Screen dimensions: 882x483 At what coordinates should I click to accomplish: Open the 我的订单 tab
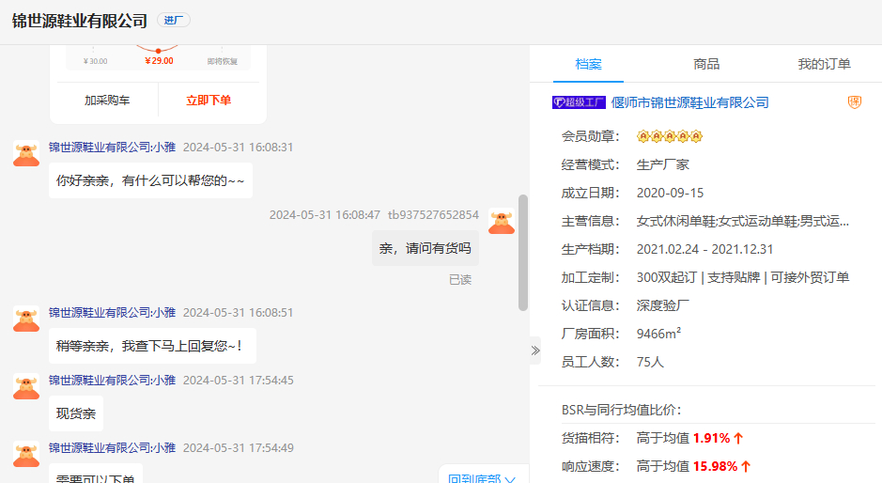pos(824,64)
